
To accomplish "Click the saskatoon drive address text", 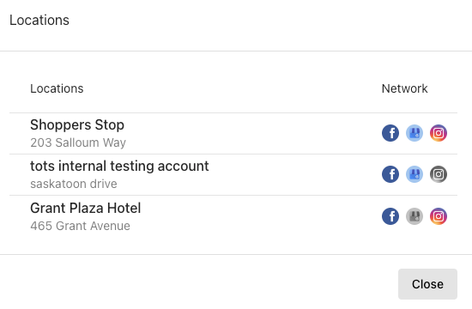I will click(x=74, y=184).
